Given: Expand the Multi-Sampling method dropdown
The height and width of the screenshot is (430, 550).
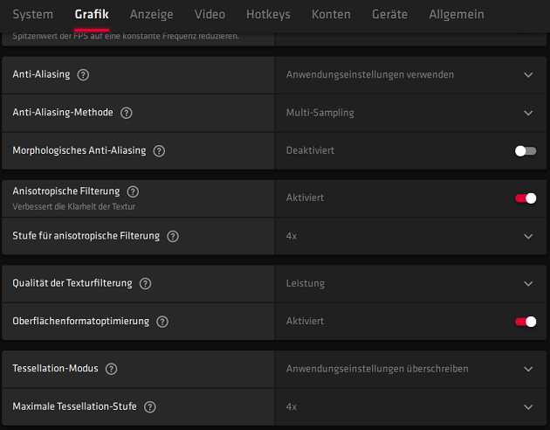Looking at the screenshot, I should (x=411, y=113).
